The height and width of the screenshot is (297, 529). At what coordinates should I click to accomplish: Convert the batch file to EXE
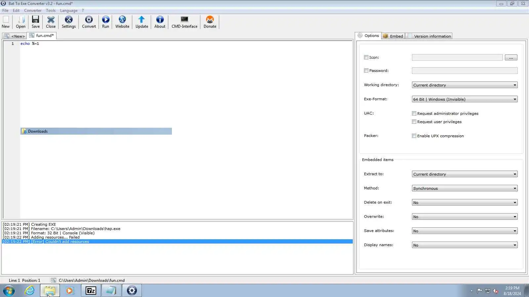coord(89,22)
